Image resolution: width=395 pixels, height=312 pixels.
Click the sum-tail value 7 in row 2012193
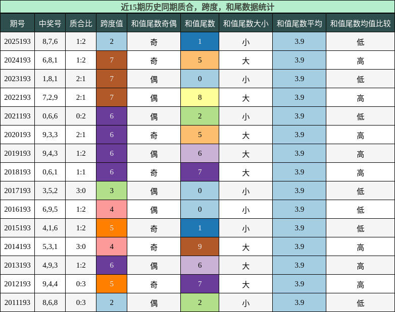pyautogui.click(x=200, y=284)
